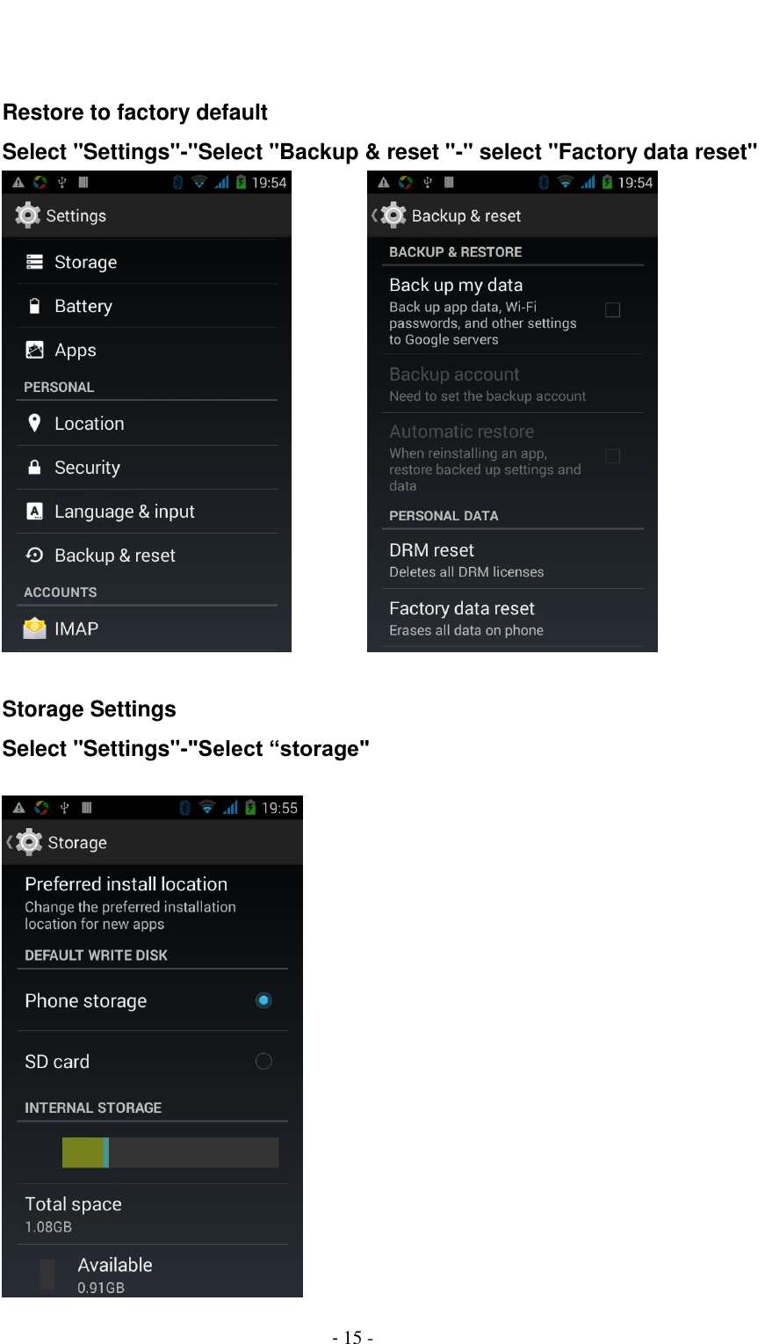The width and height of the screenshot is (765, 1344).
Task: Select the Storage icon in Settings
Action: coord(33,261)
